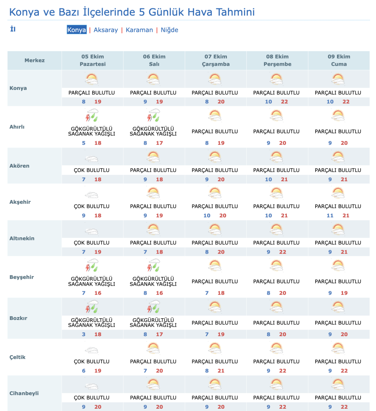Click the Merkez column header
The image size is (376, 411).
click(35, 60)
